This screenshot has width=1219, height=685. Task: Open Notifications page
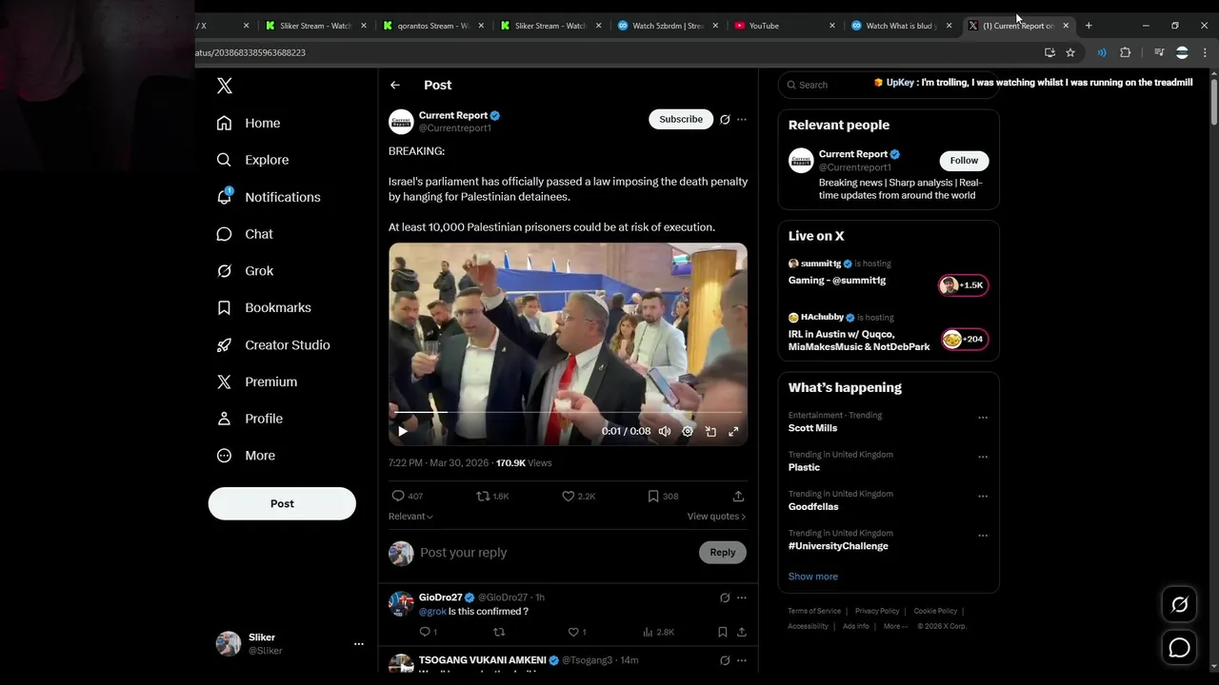(269, 197)
